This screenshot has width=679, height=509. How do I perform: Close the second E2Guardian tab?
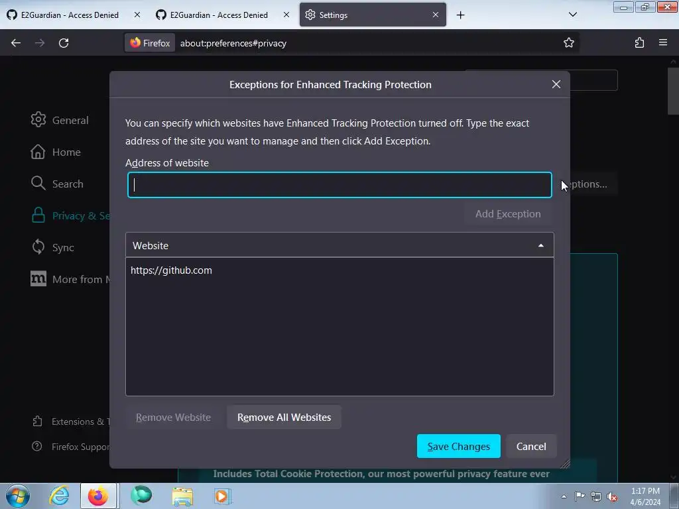286,15
